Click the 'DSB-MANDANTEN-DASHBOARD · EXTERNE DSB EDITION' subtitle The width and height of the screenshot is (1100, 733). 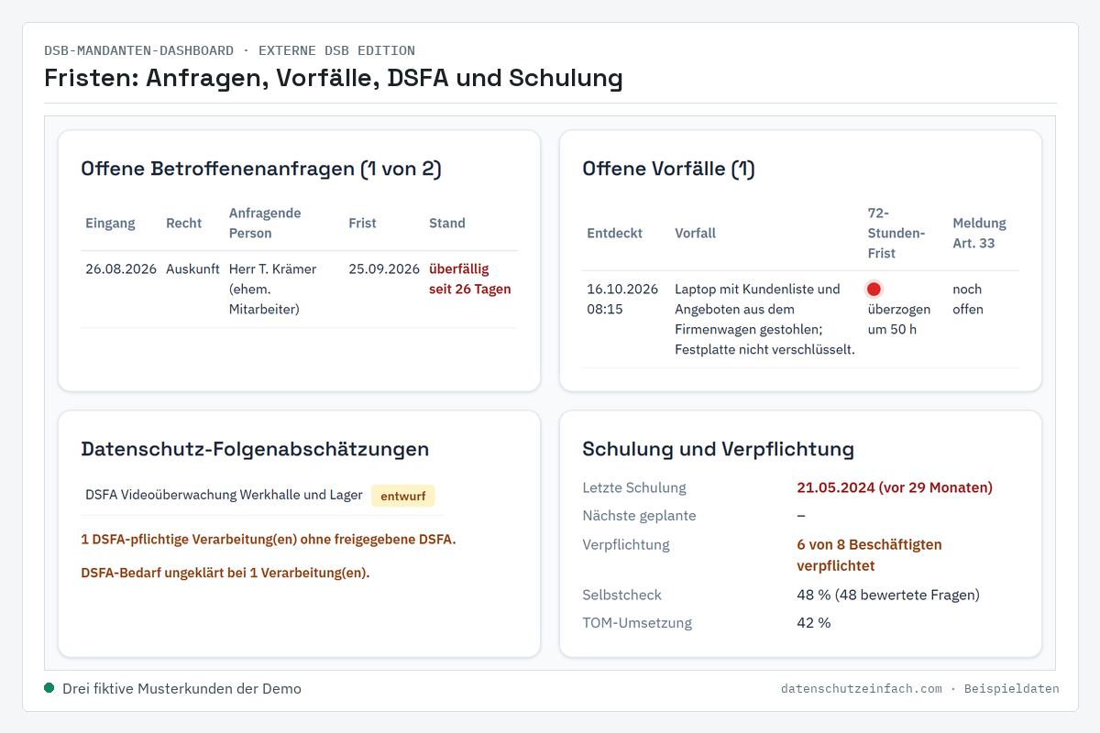230,50
